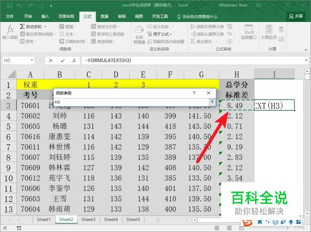This screenshot has width=311, height=232.
Task: Click the H3 reference input field
Action: click(132, 102)
